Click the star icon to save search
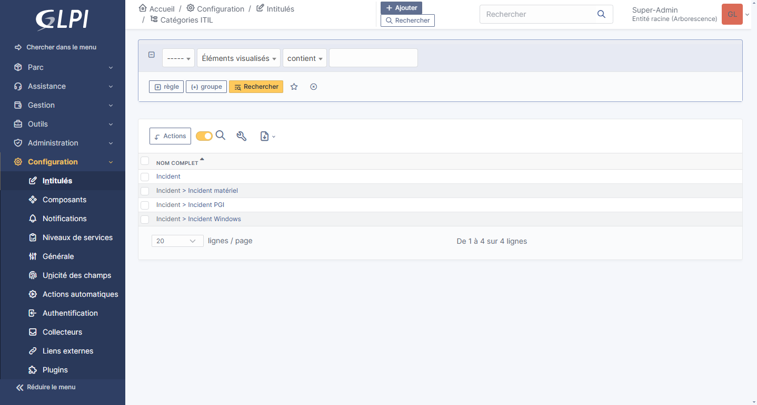 tap(294, 87)
